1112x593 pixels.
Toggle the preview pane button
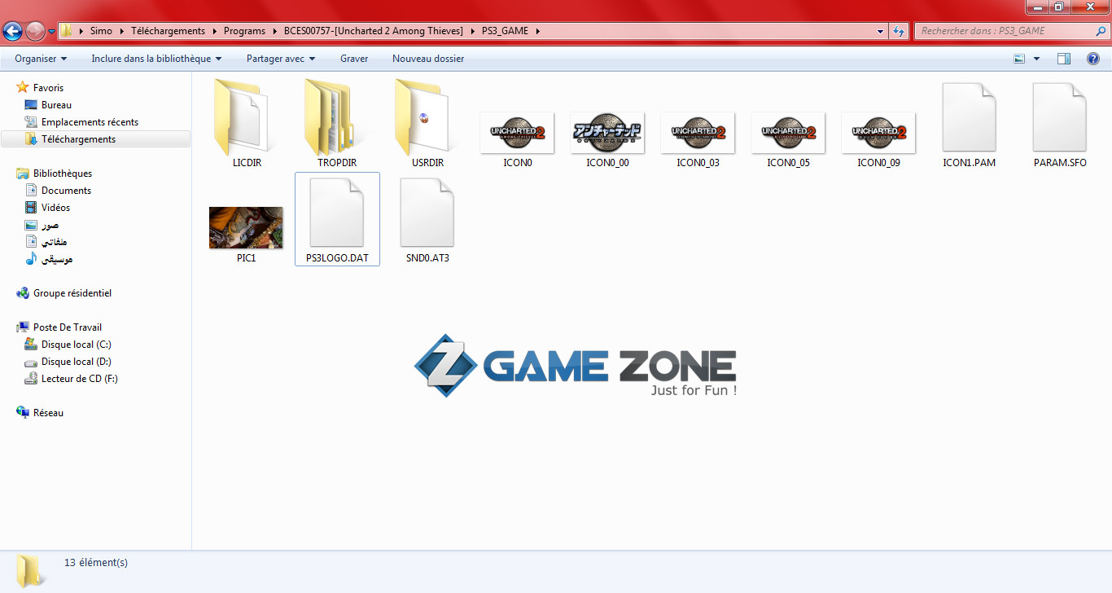point(1063,59)
